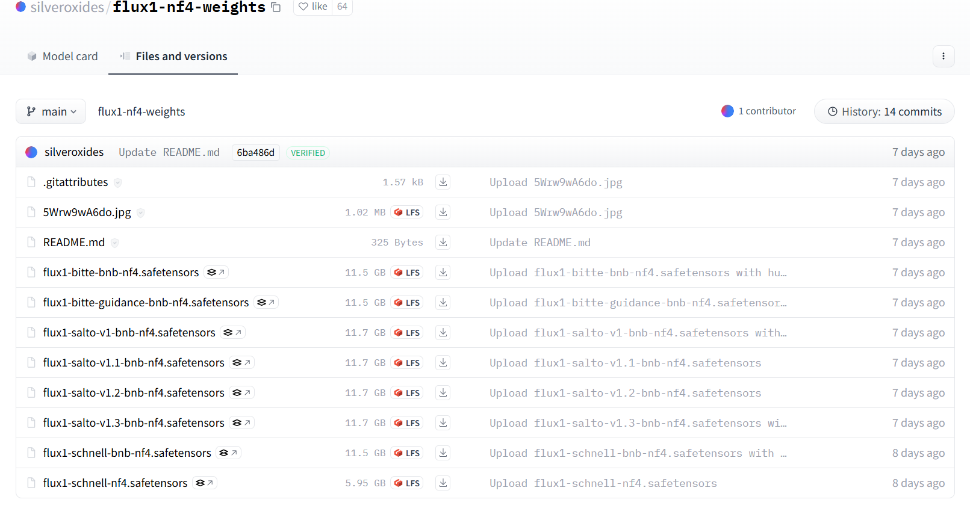Click security shield next to 5Wrw9wA6do.jpg
The image size is (970, 523).
coord(140,213)
